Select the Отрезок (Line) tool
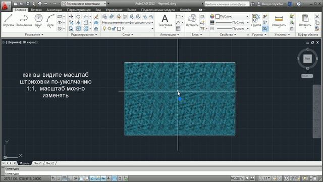323x182 pixels. [8, 20]
